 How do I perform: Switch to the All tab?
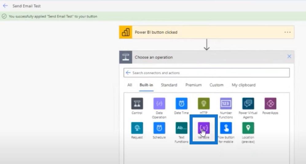coord(130,85)
